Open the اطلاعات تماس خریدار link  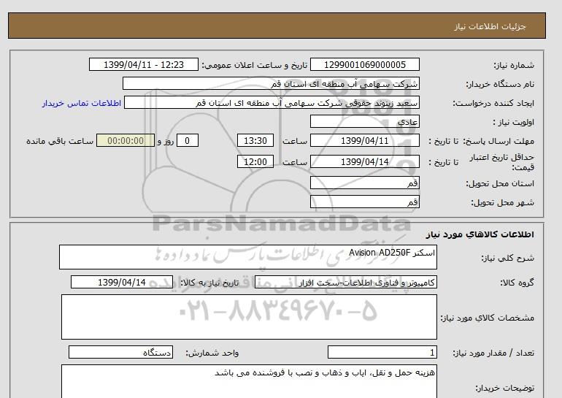pos(81,103)
